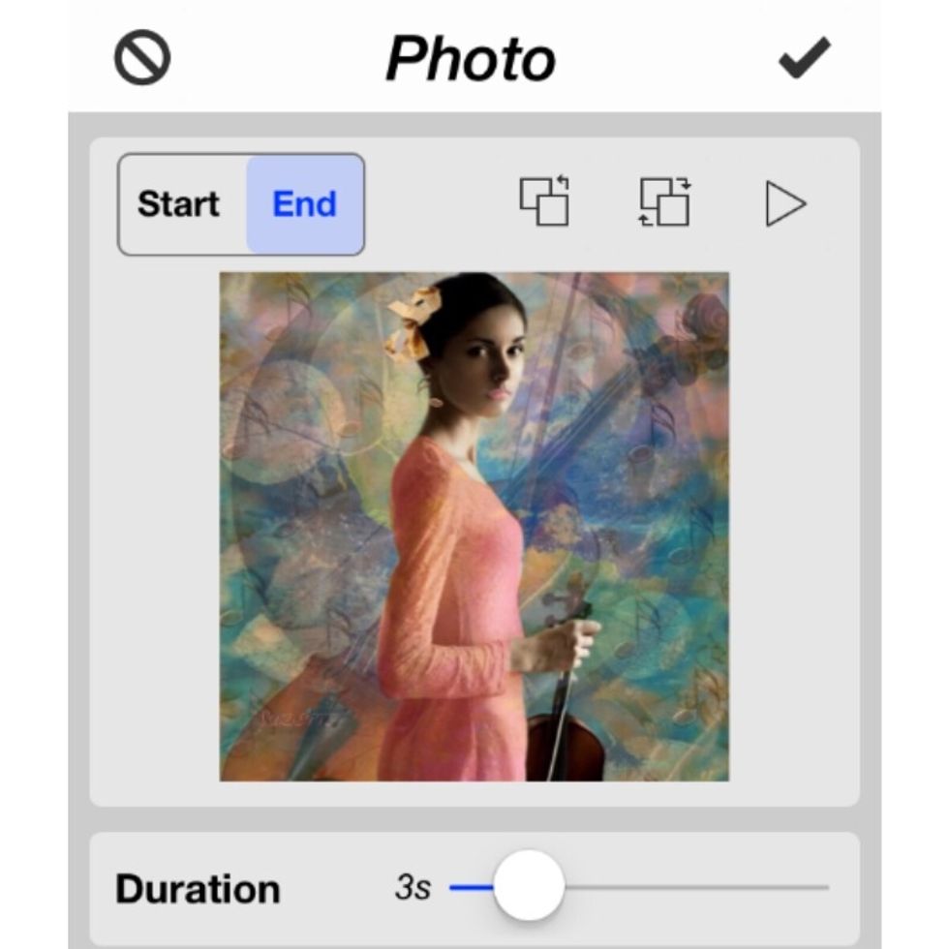The height and width of the screenshot is (949, 949).
Task: Click the swap start/end frames icon
Action: click(x=664, y=202)
